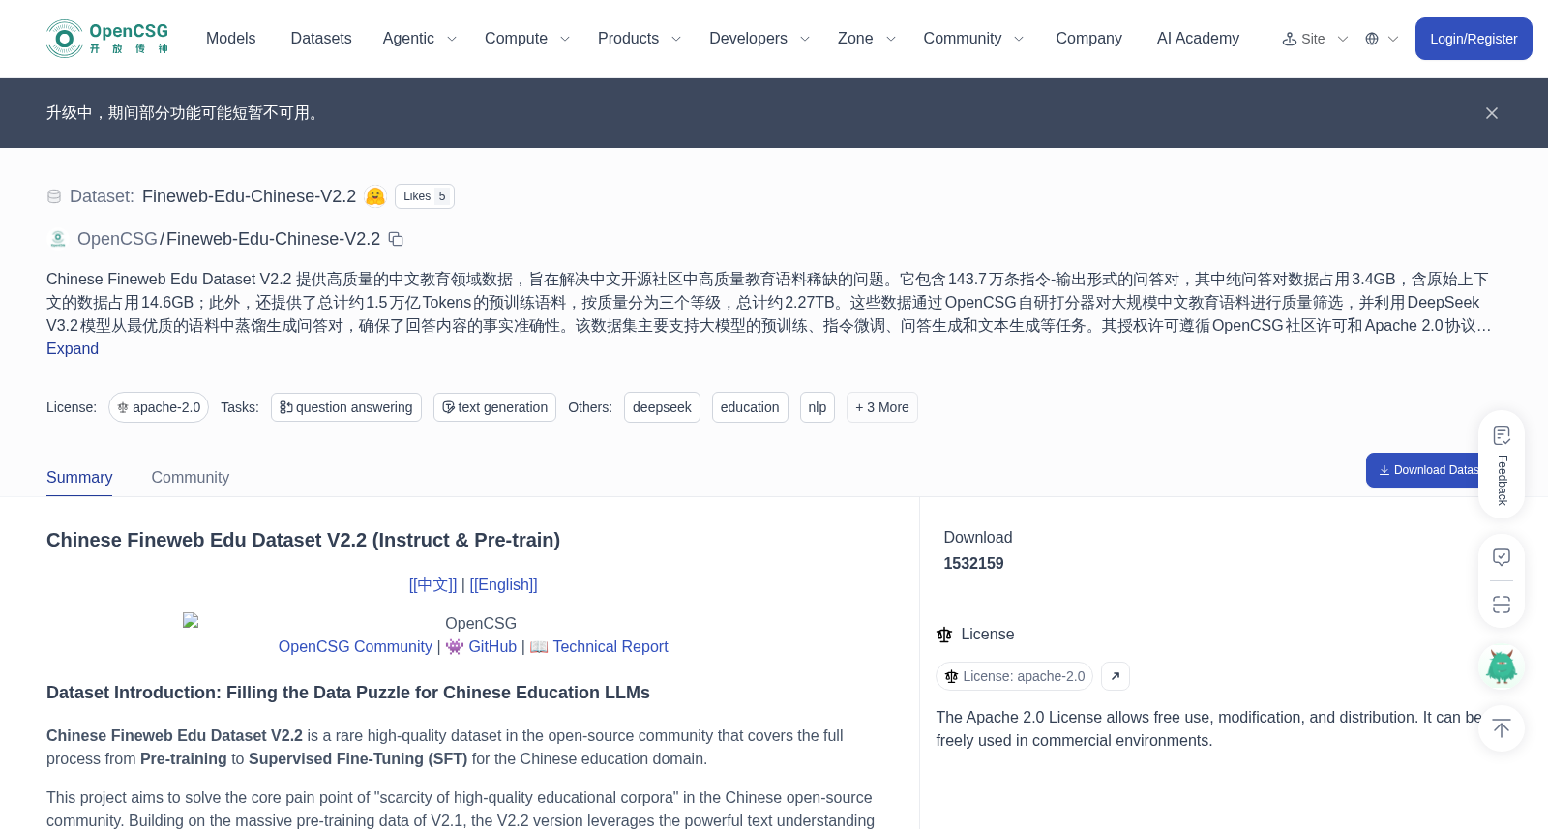Expand the Agentic menu chevron
This screenshot has height=829, width=1548.
click(451, 39)
